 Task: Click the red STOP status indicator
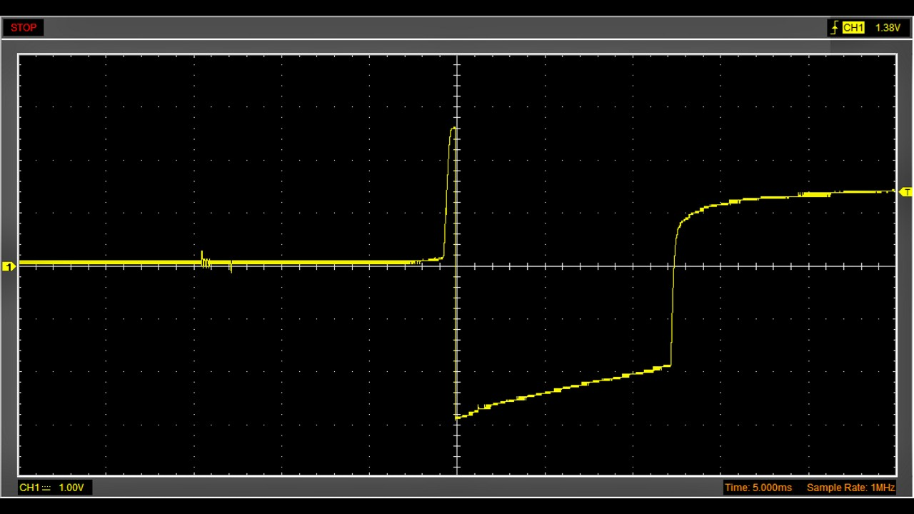[x=24, y=28]
